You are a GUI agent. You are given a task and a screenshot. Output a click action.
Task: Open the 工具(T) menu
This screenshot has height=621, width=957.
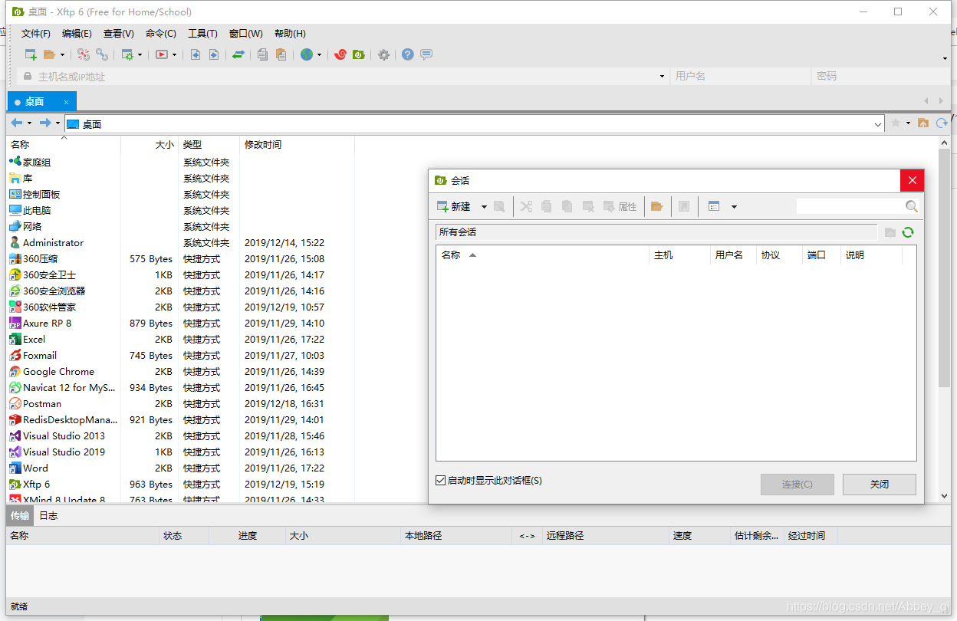(x=202, y=33)
